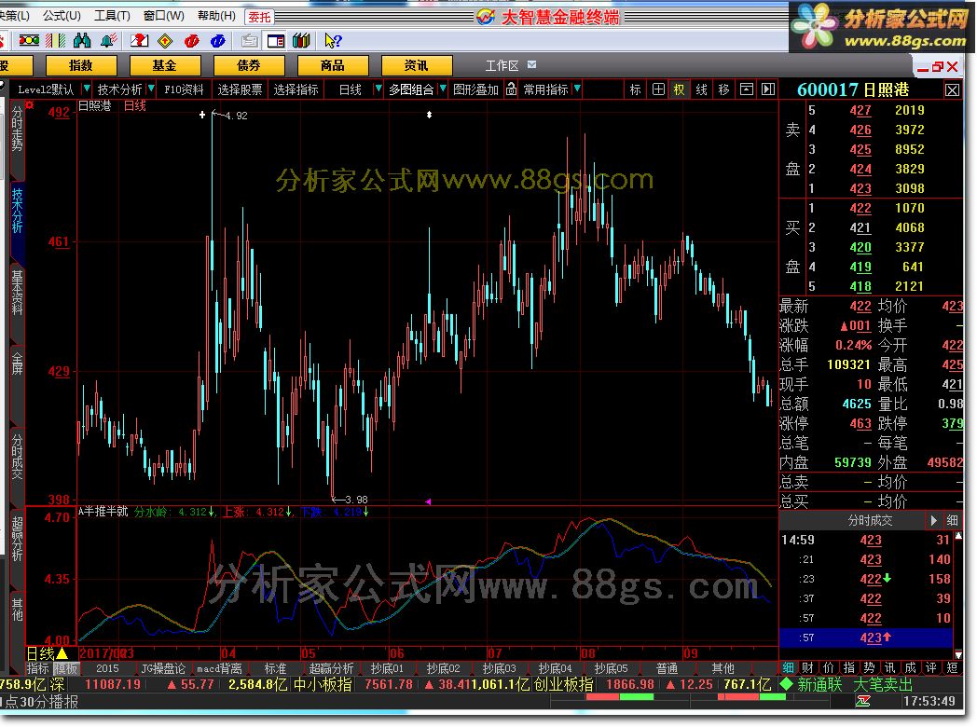977x727 pixels.
Task: Click 选择股票 in the chart toolbar
Action: pyautogui.click(x=240, y=89)
